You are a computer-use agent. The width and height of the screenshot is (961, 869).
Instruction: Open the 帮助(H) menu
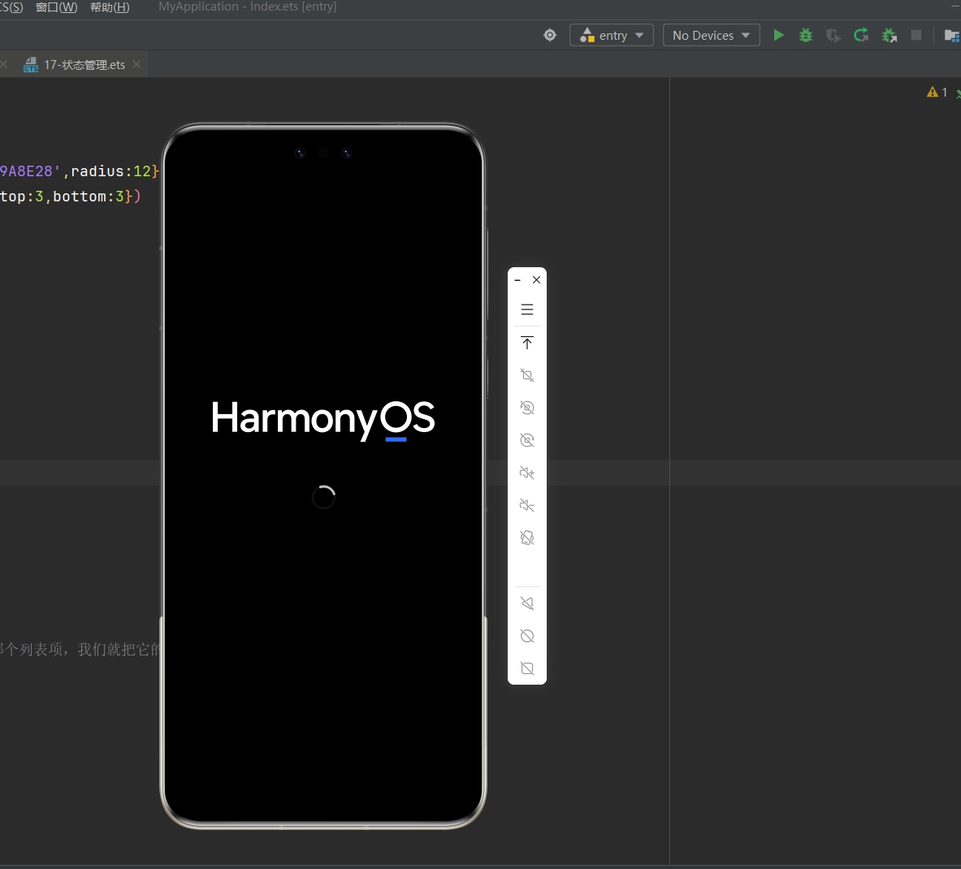pyautogui.click(x=110, y=7)
